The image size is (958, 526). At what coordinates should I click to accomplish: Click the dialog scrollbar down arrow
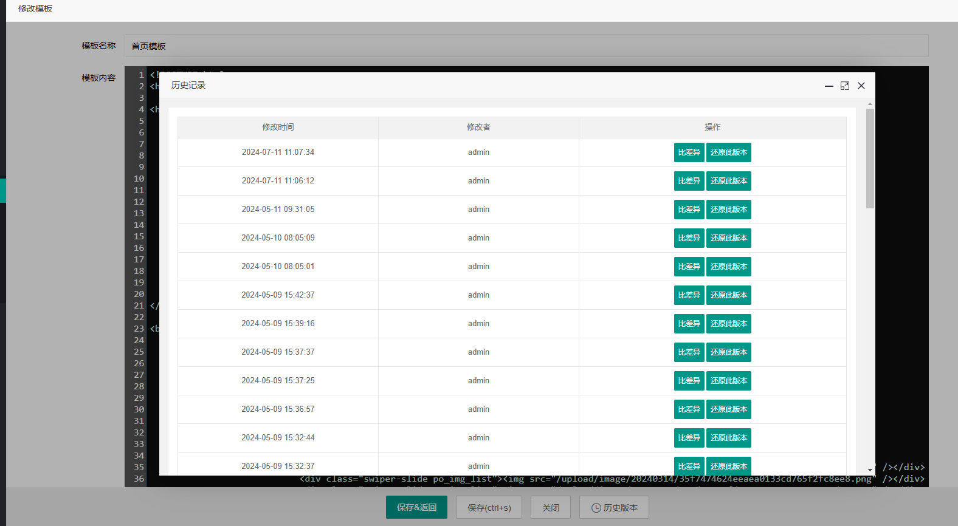pos(870,470)
